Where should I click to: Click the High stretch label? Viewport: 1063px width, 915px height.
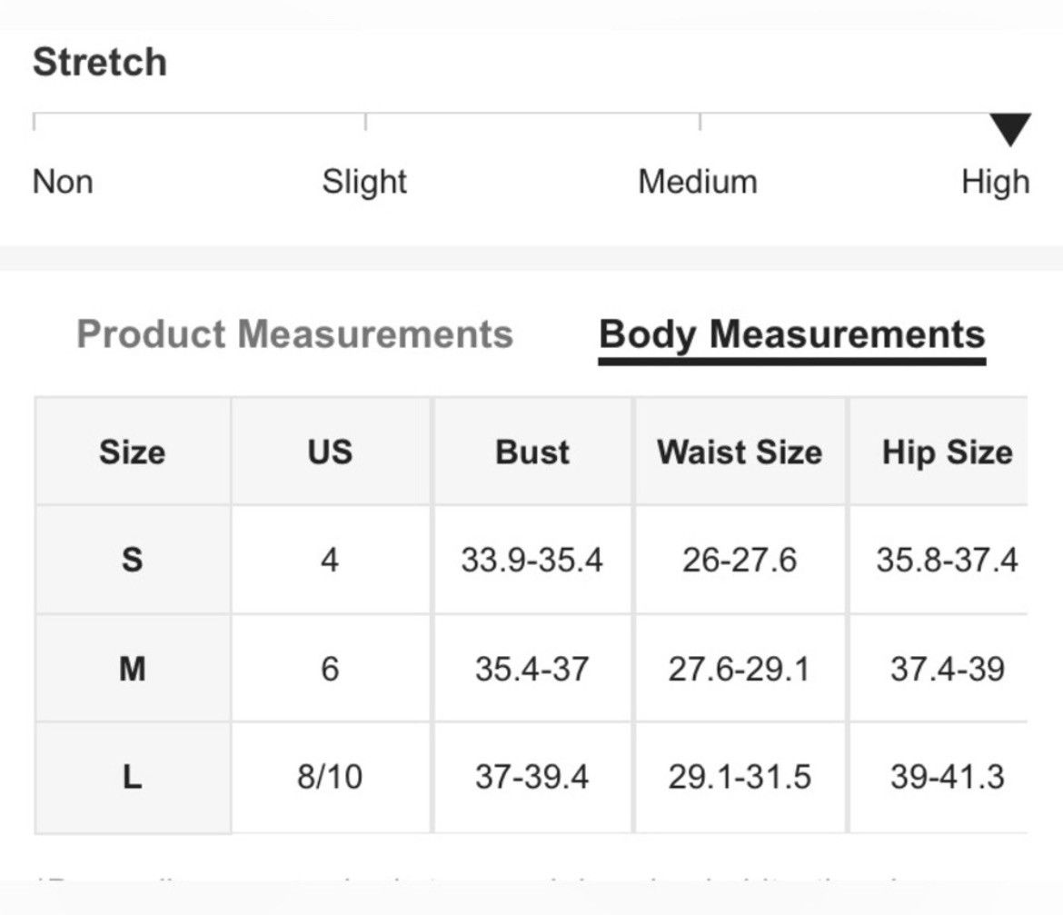(x=996, y=183)
